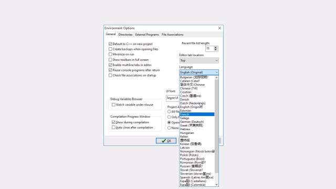Choose Polish (Polski) language
336x189 pixels.
[x=197, y=155]
